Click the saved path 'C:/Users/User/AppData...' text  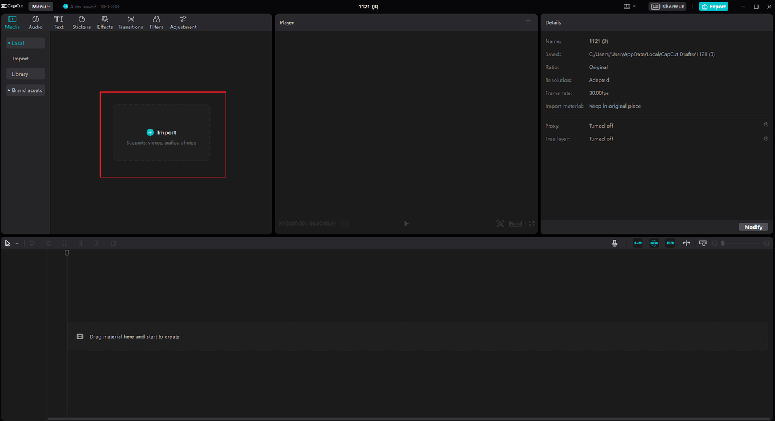click(652, 54)
